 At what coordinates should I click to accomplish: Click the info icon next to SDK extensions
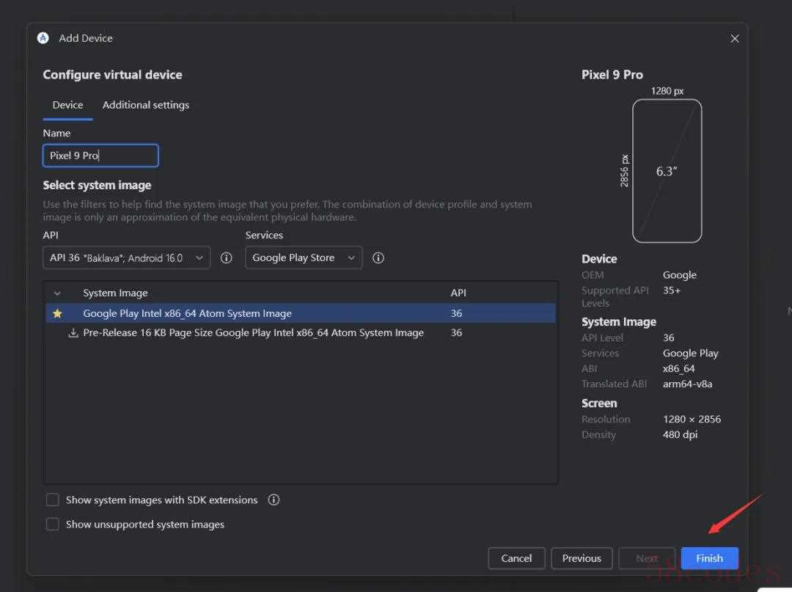(274, 500)
